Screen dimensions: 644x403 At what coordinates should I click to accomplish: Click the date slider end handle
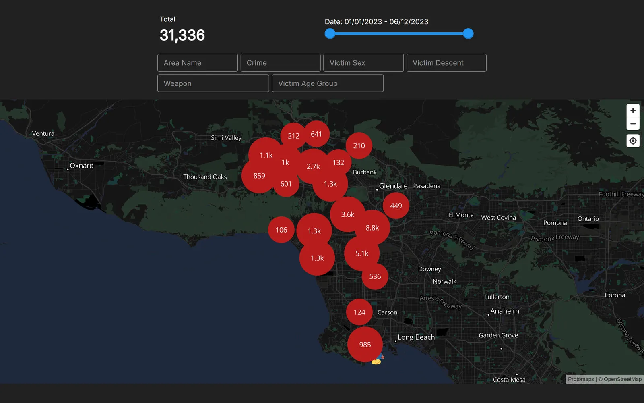tap(468, 33)
